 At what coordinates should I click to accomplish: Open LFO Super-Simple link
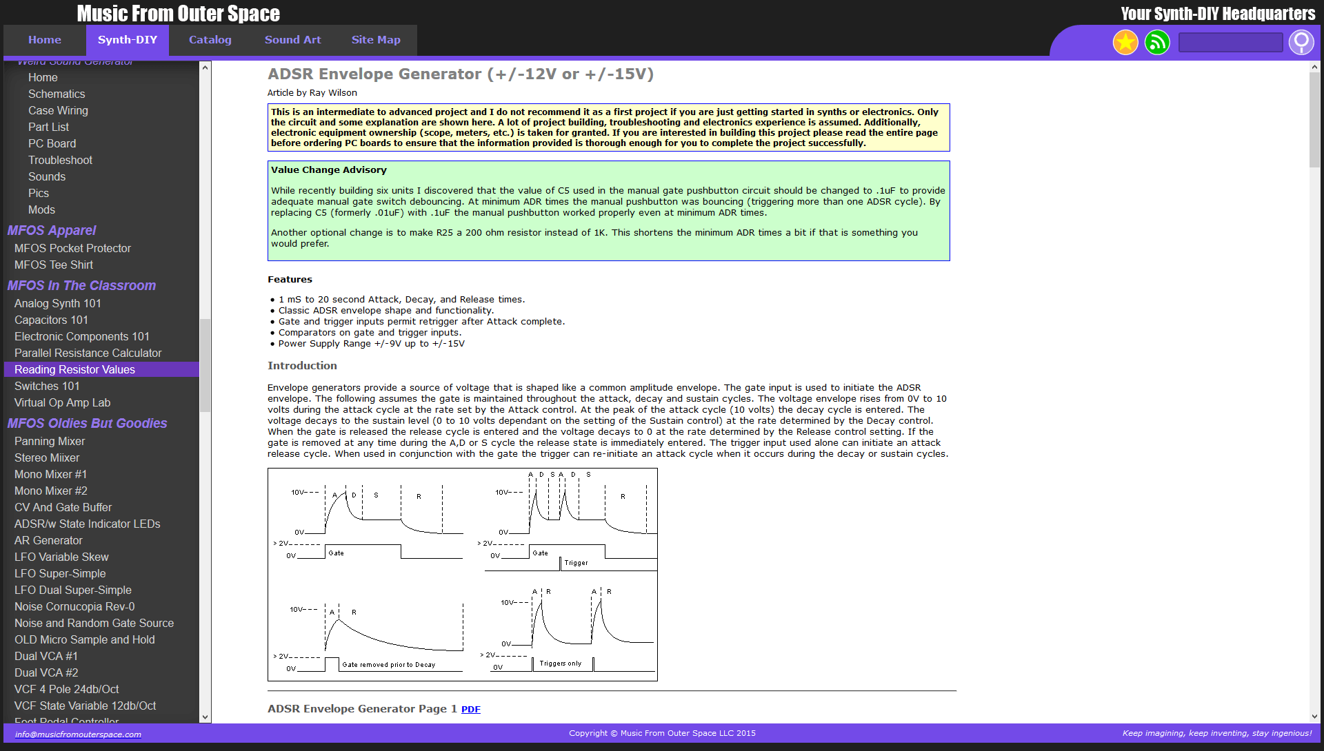[x=60, y=573]
